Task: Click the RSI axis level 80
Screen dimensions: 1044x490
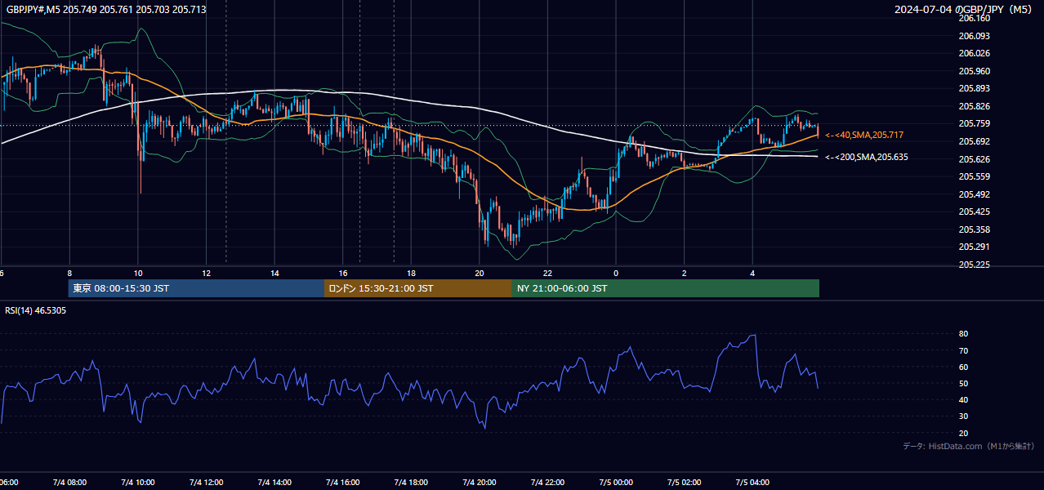Action: pyautogui.click(x=964, y=334)
